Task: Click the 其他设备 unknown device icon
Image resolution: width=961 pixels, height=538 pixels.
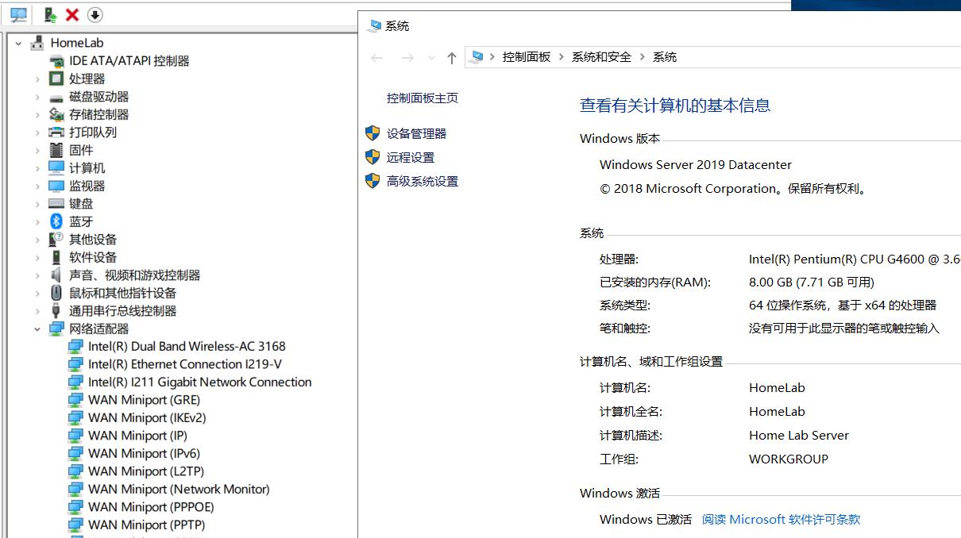Action: pyautogui.click(x=56, y=240)
